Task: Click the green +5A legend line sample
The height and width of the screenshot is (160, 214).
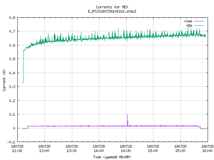Action: click(x=199, y=25)
